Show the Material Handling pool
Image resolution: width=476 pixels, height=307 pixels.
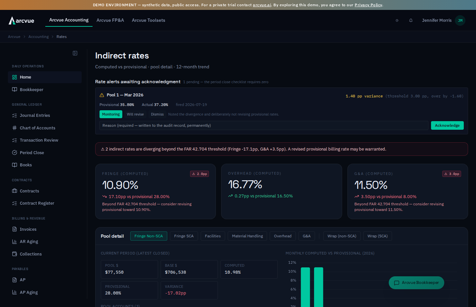[247, 236]
